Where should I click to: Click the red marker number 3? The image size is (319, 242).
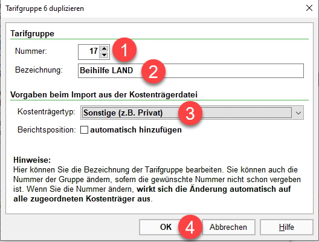(x=190, y=113)
